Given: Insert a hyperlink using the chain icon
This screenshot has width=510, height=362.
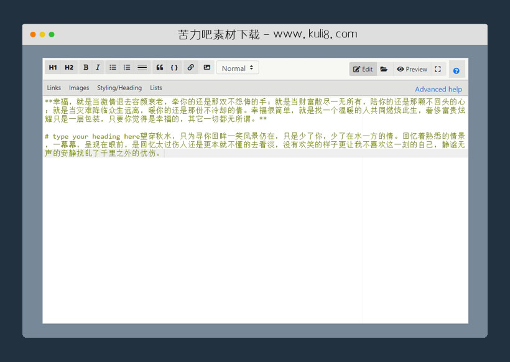Looking at the screenshot, I should coord(191,68).
